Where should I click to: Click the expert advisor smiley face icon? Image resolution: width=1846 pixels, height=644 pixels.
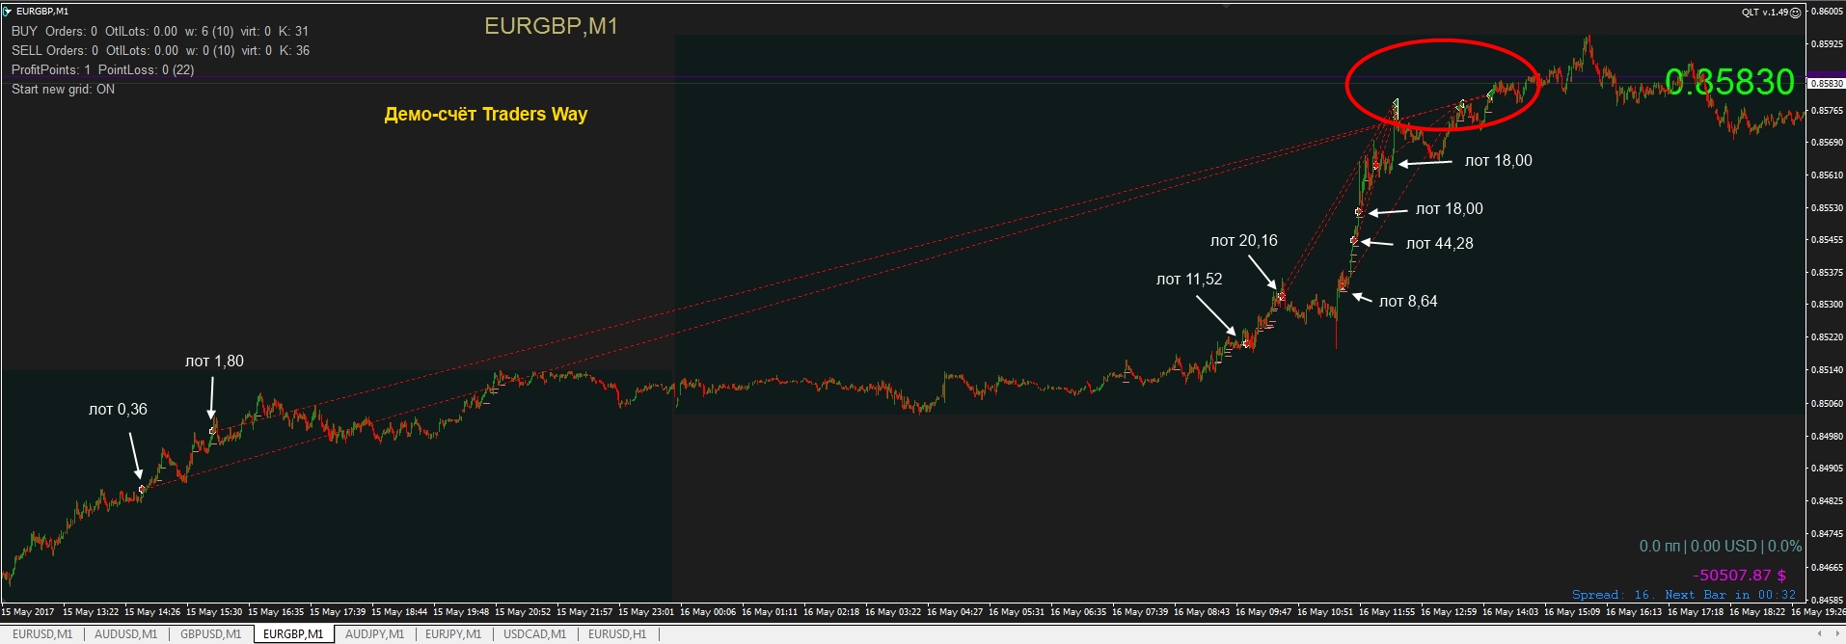point(1795,13)
